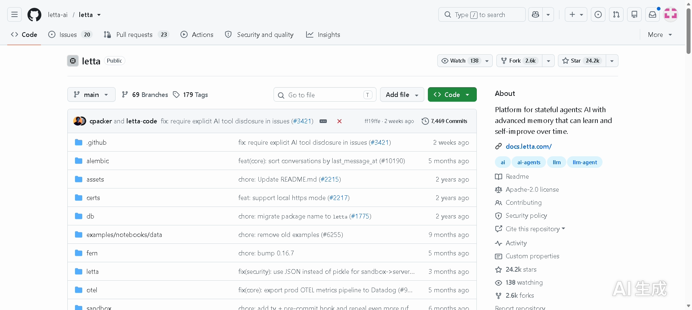This screenshot has height=310, width=692.
Task: Open the letta source folder
Action: tap(92, 271)
